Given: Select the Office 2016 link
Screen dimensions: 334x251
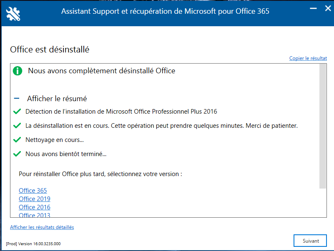Looking at the screenshot, I should [x=35, y=207].
